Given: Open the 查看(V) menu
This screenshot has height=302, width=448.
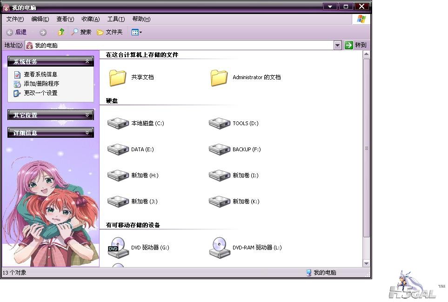Looking at the screenshot, I should pos(65,19).
